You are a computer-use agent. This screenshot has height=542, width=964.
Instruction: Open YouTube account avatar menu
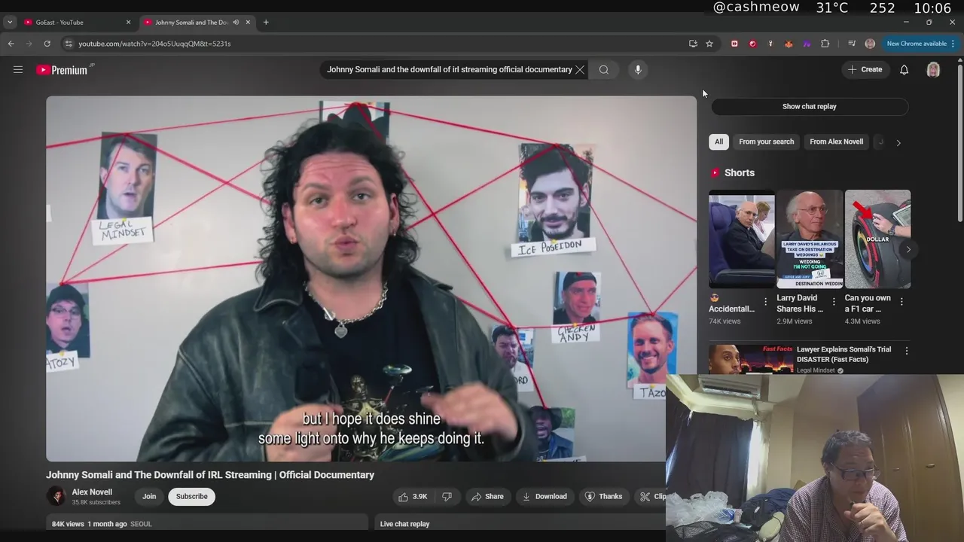click(x=933, y=70)
